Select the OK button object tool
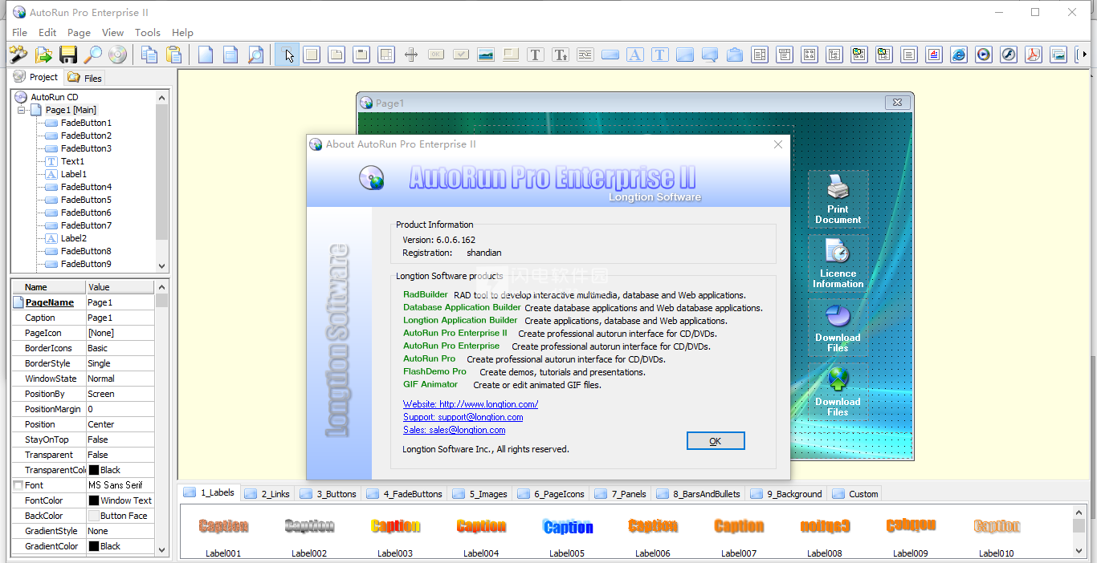This screenshot has height=563, width=1097. tap(436, 55)
